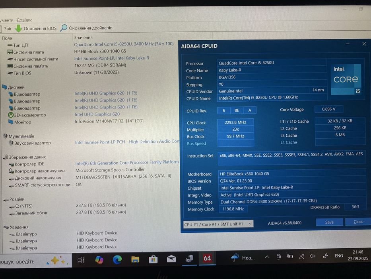Click the Системна плата motherboard icon

[x=10, y=52]
